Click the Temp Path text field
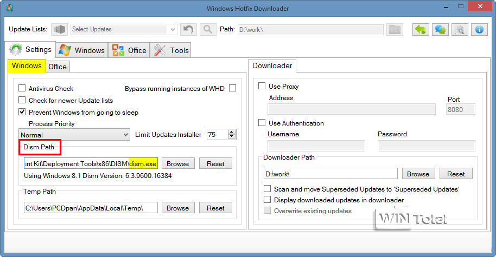 coord(91,208)
